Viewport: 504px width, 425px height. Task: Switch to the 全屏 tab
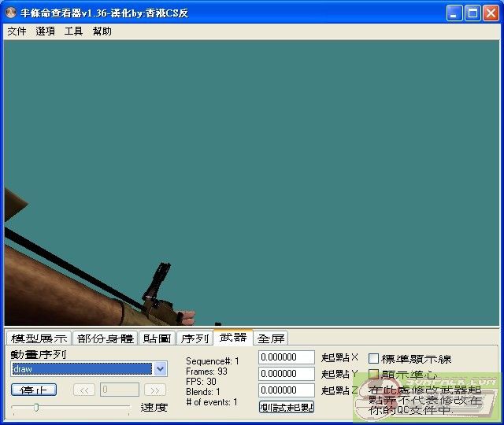271,338
